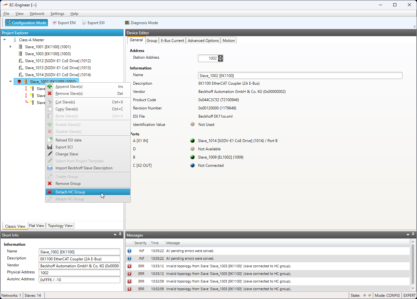The image size is (417, 299).
Task: Switch to Configuration Mode
Action: 26,23
